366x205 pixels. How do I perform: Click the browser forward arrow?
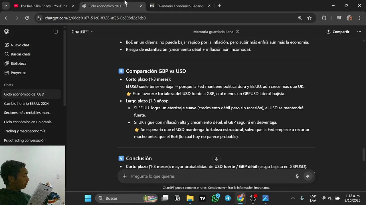click(x=17, y=18)
